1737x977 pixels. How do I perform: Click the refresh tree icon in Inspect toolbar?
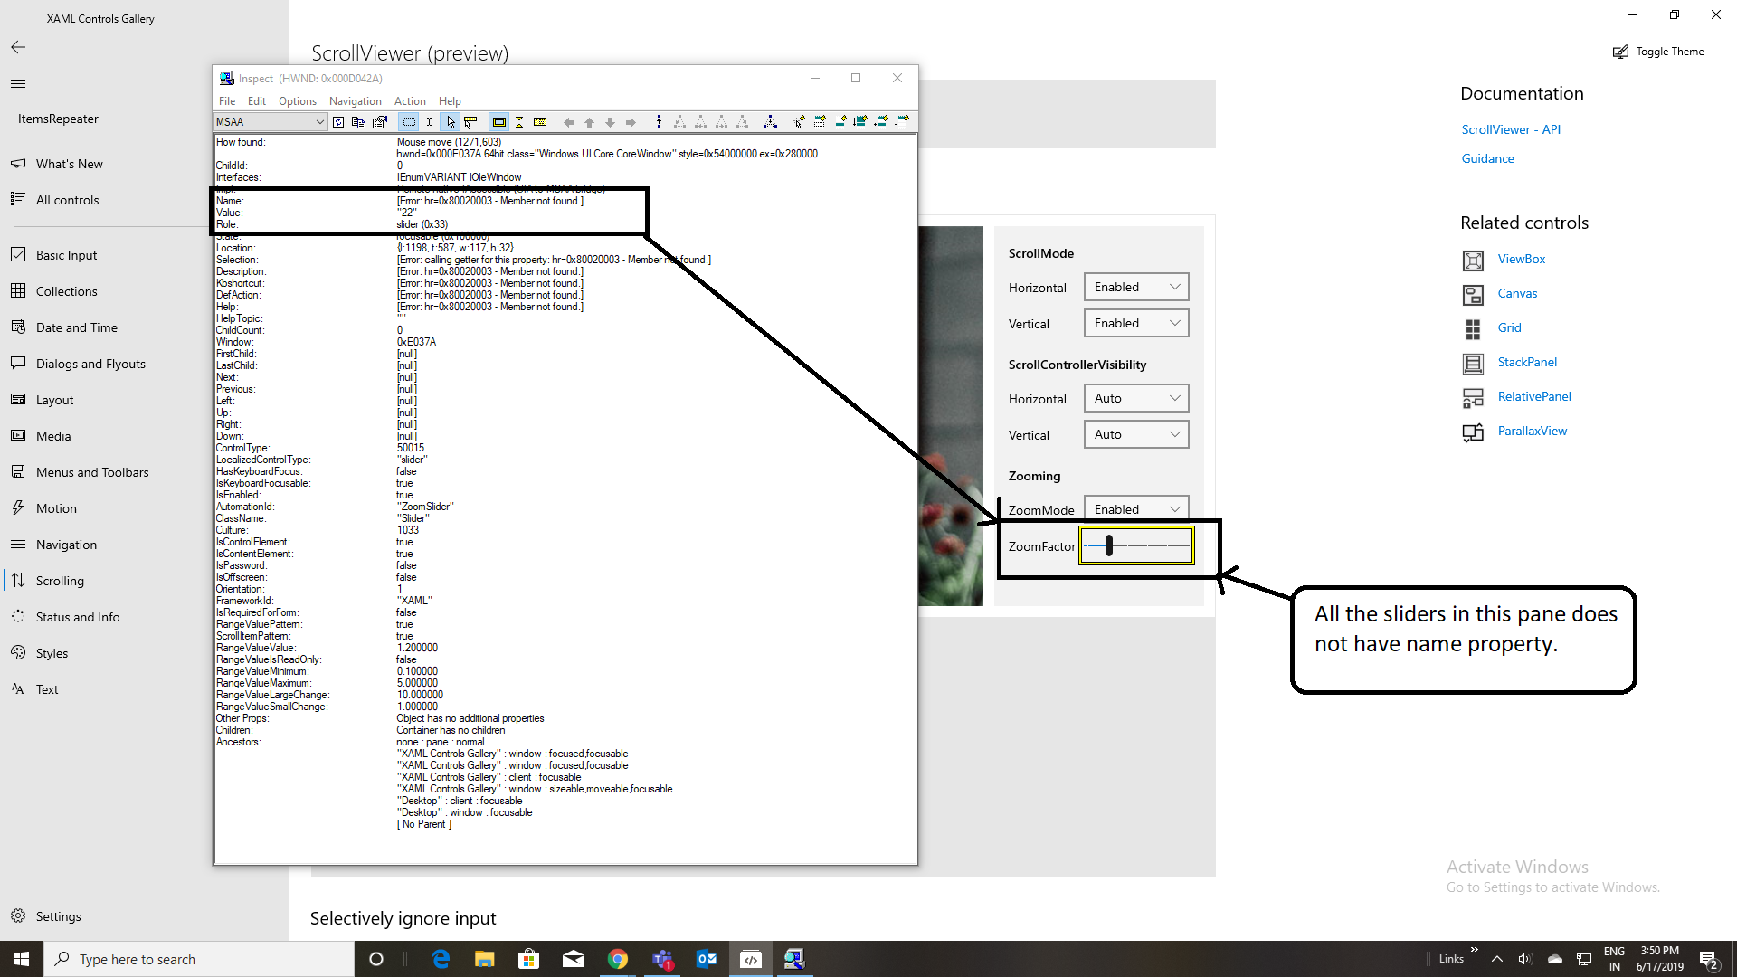[x=338, y=121]
